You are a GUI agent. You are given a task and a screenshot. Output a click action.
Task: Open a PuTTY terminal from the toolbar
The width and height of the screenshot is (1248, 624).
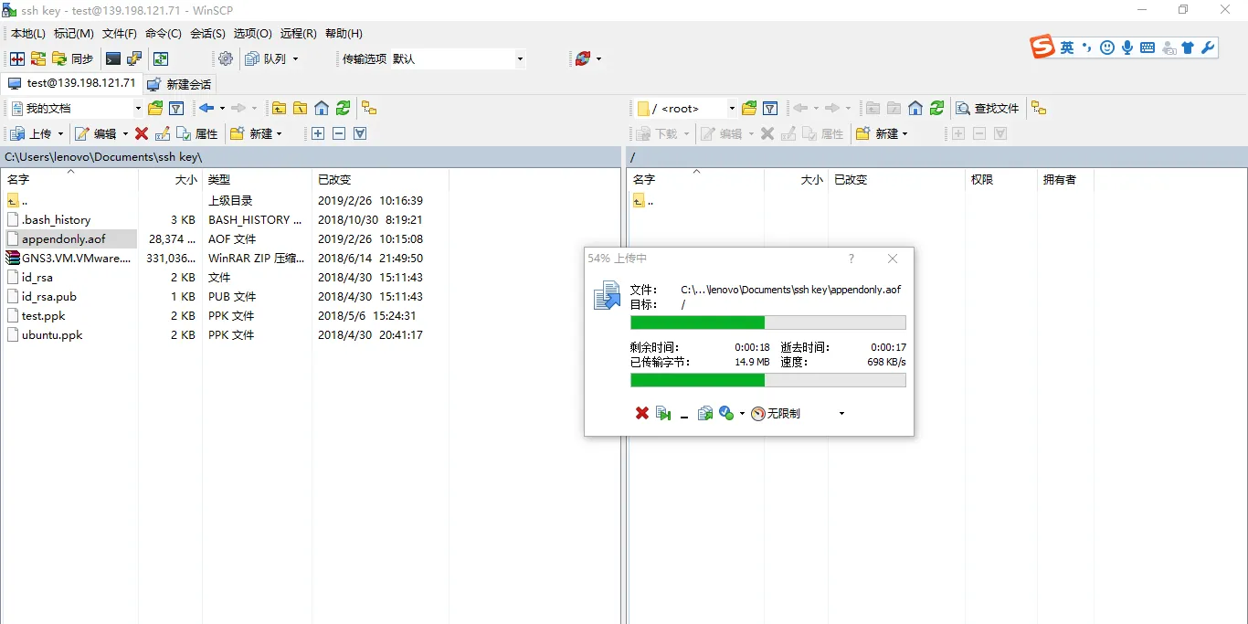click(x=111, y=58)
